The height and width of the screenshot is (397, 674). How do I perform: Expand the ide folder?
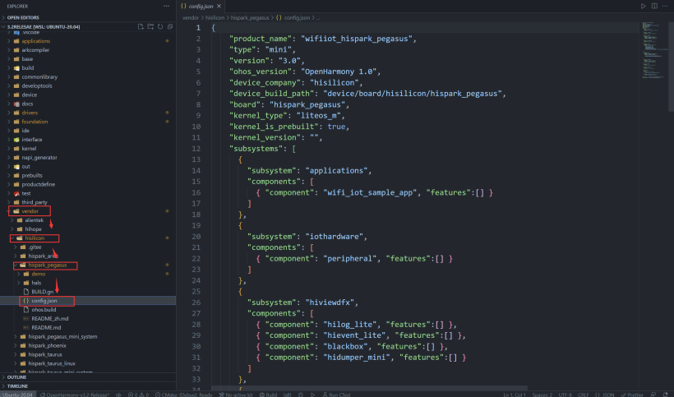point(25,131)
